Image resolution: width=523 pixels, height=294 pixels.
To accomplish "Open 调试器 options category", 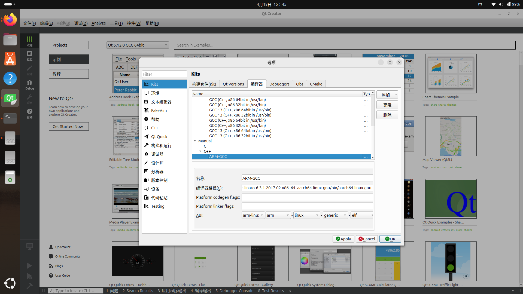I will click(157, 154).
